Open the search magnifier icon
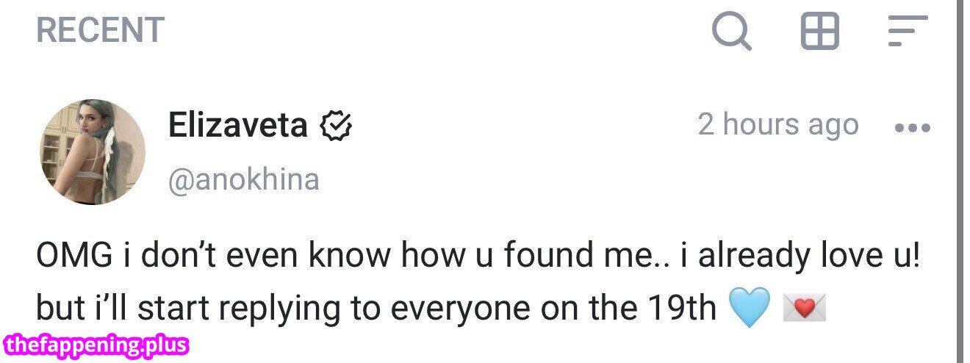The width and height of the screenshot is (970, 363). 731,32
